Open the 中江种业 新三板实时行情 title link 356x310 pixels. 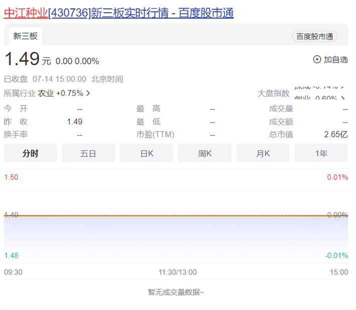pyautogui.click(x=119, y=13)
